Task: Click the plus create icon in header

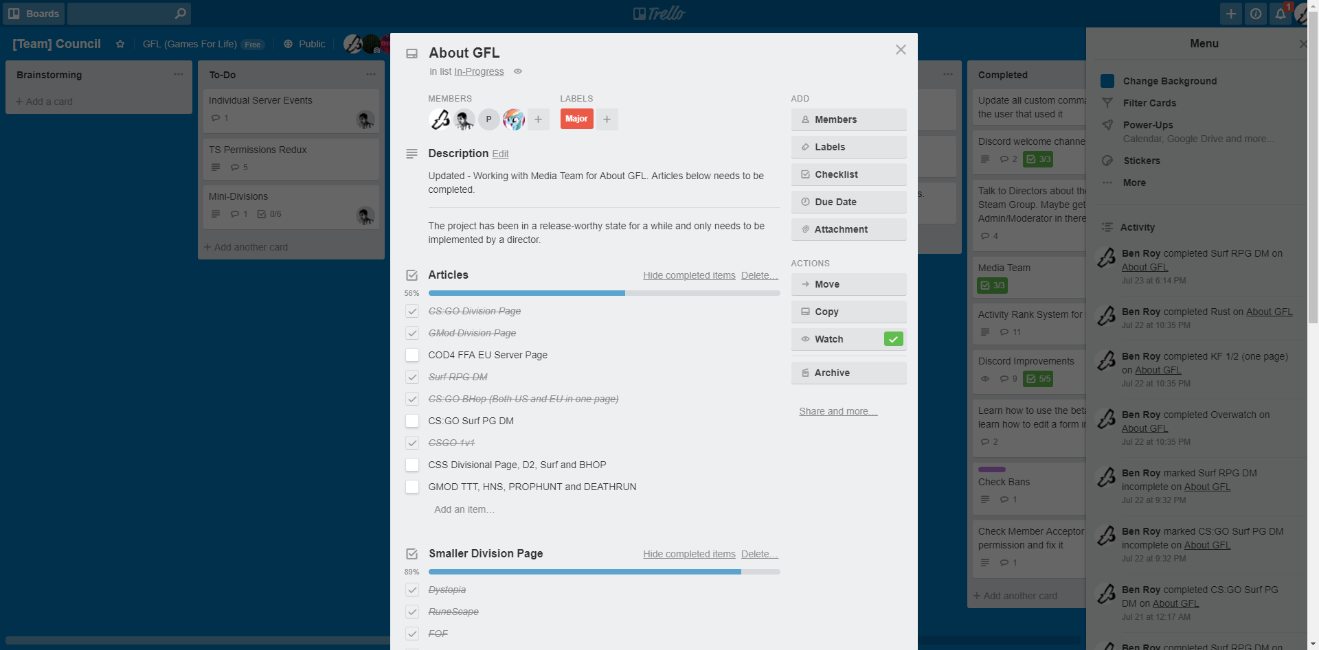Action: click(1230, 14)
